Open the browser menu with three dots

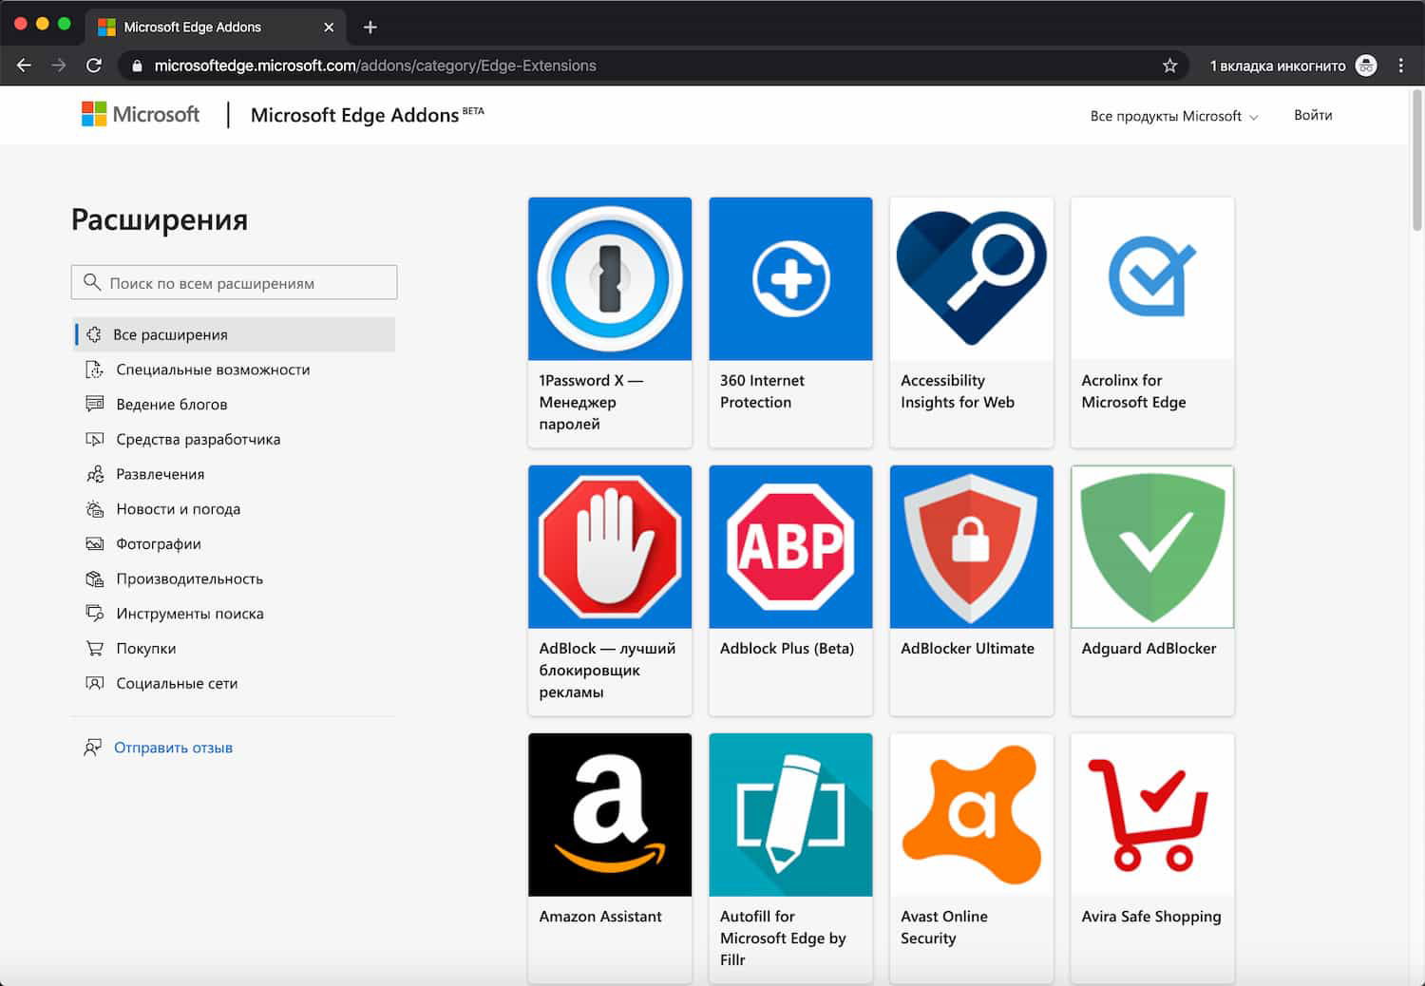[1400, 66]
